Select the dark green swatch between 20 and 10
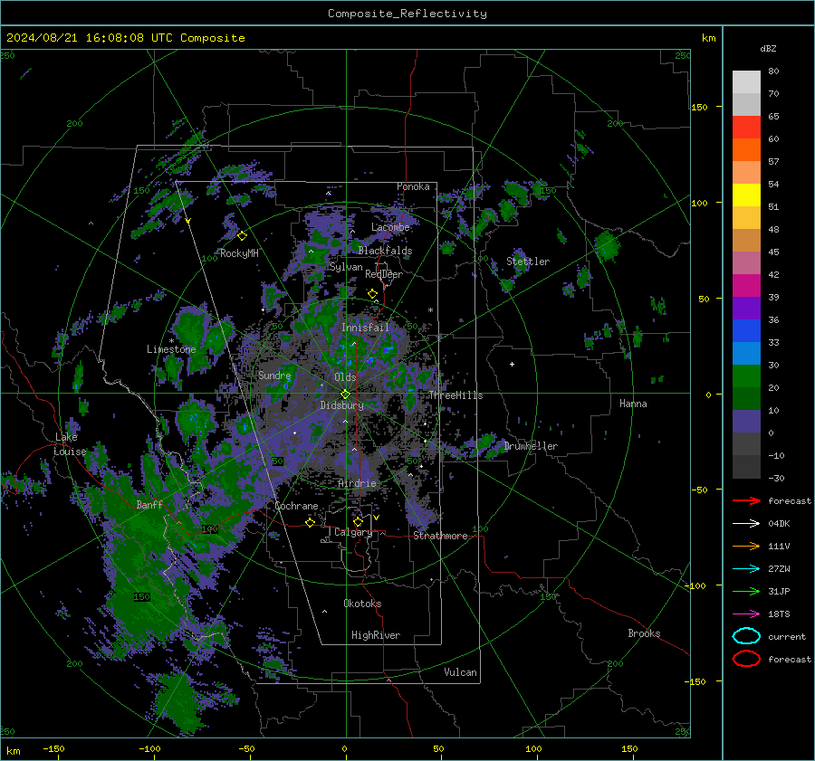This screenshot has height=761, width=815. click(746, 399)
